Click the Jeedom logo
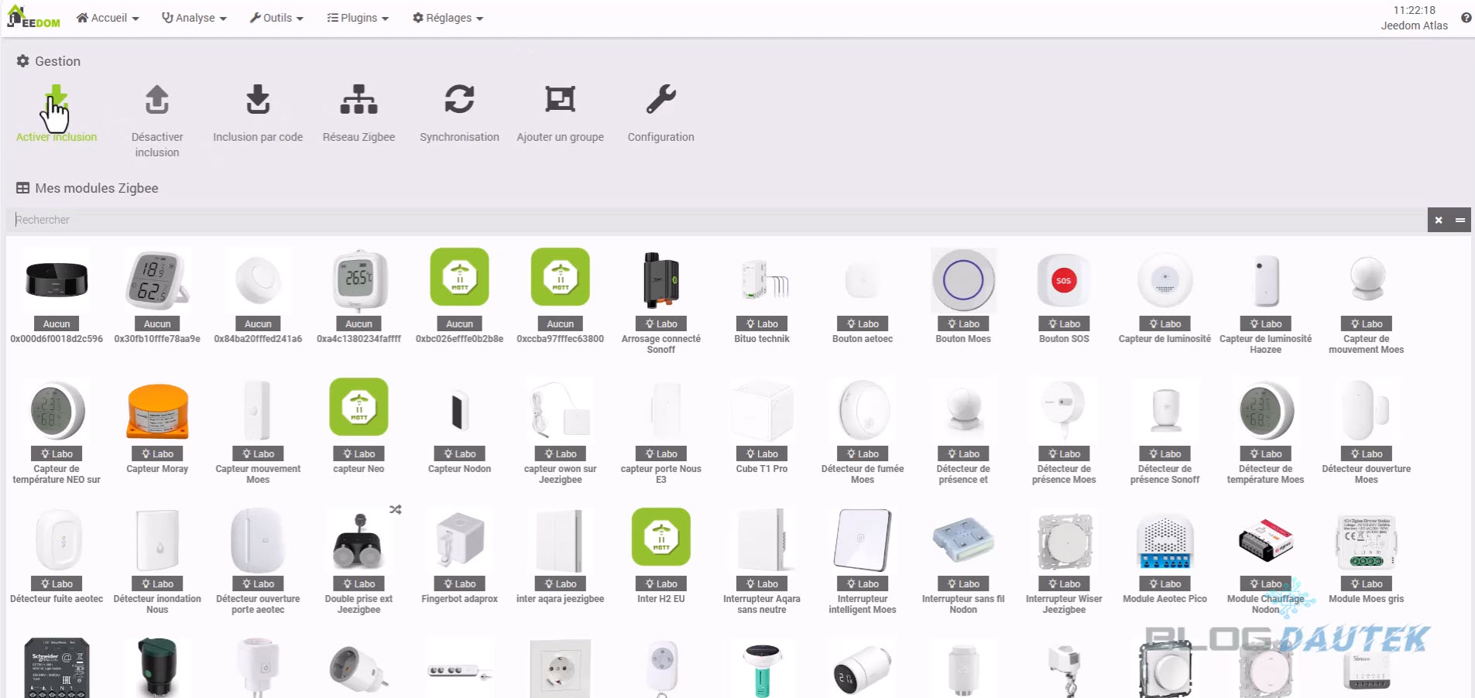The image size is (1475, 698). (33, 17)
